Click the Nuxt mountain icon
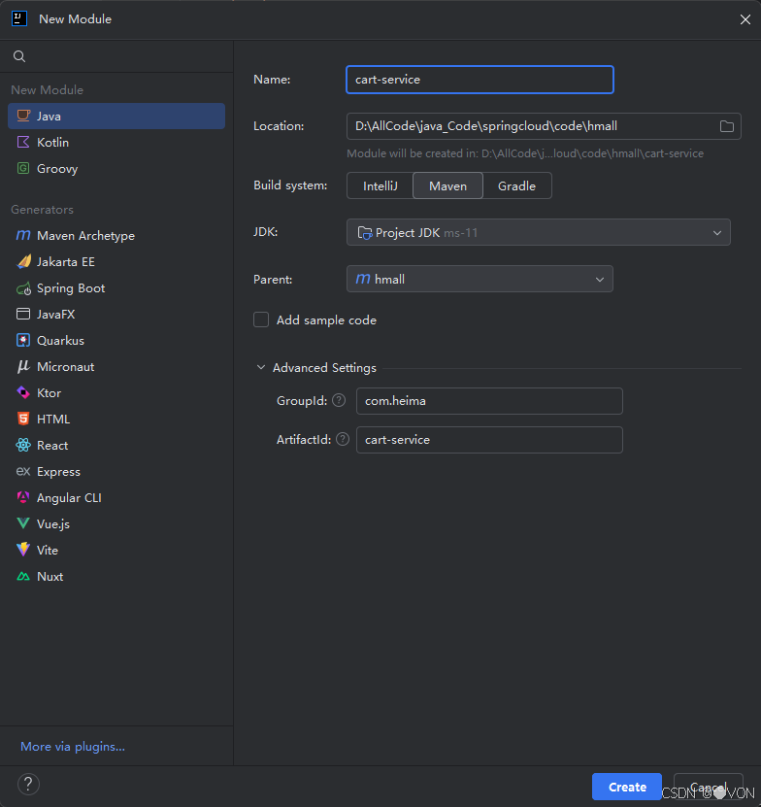 click(x=23, y=577)
